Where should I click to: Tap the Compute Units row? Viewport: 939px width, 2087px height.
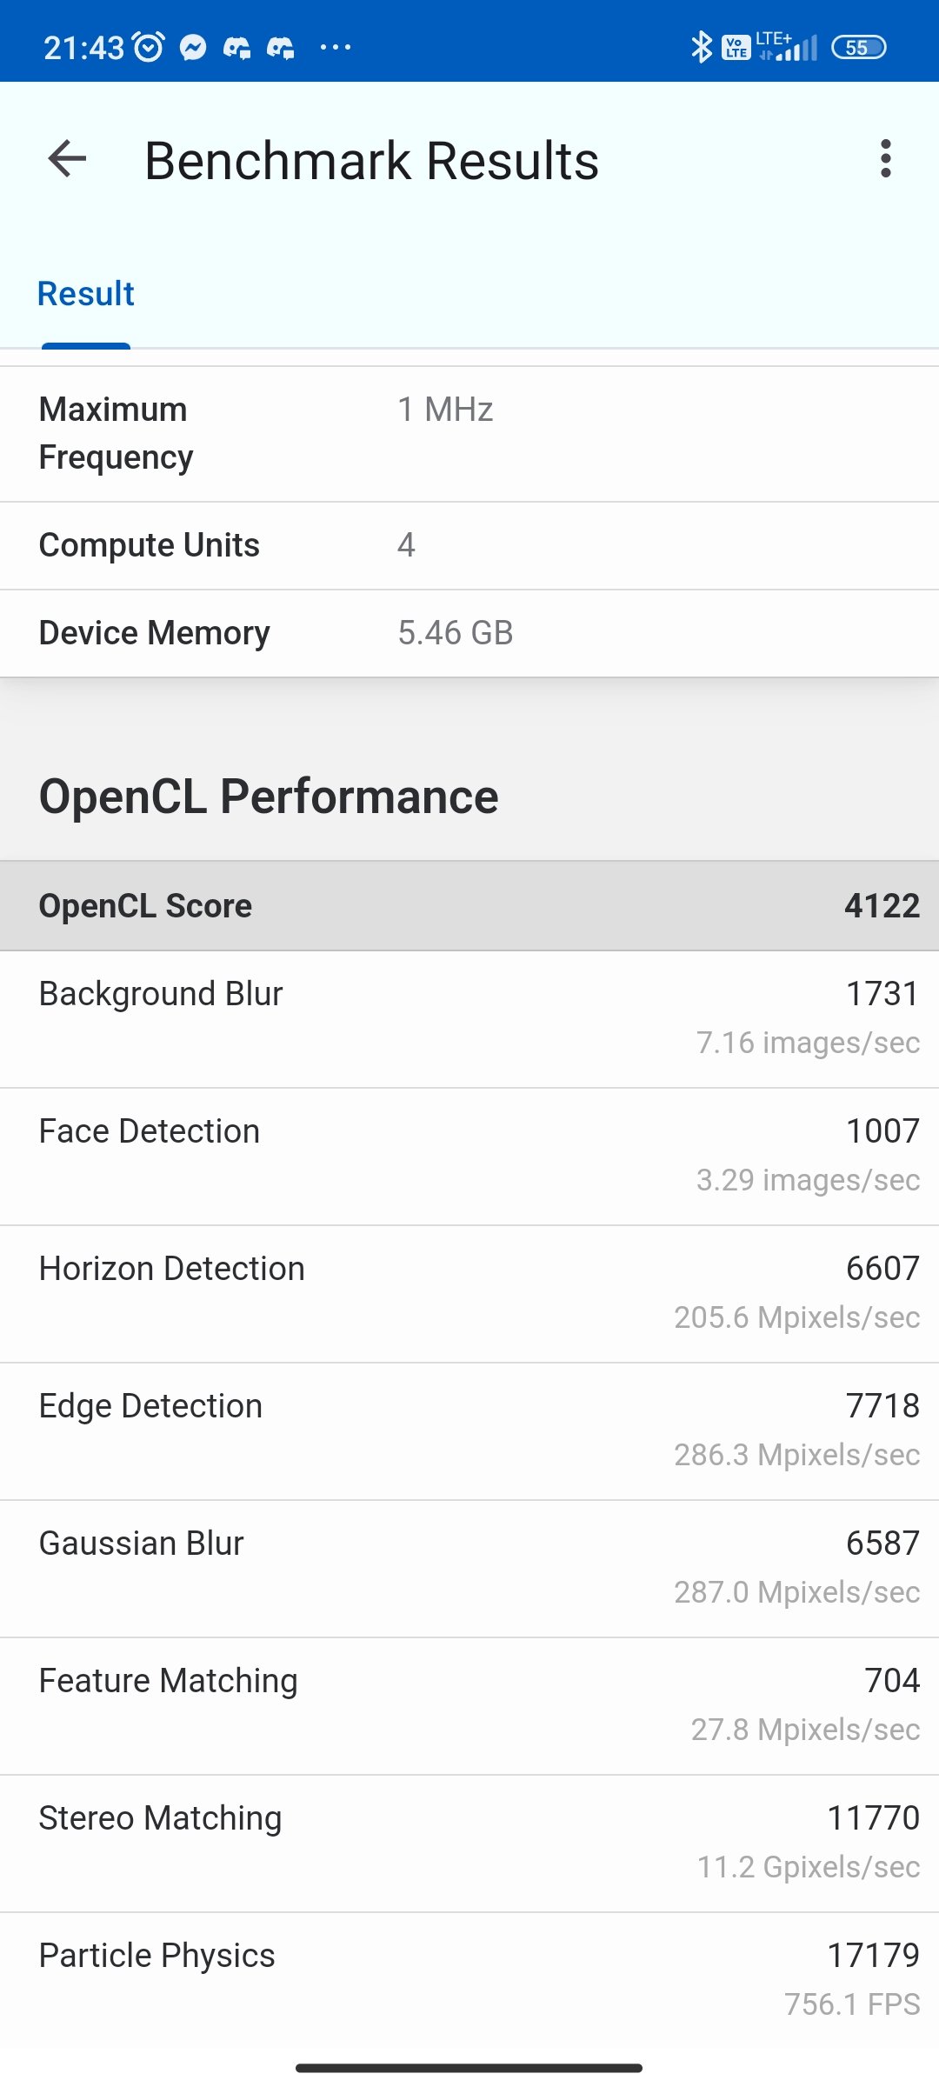[x=469, y=545]
